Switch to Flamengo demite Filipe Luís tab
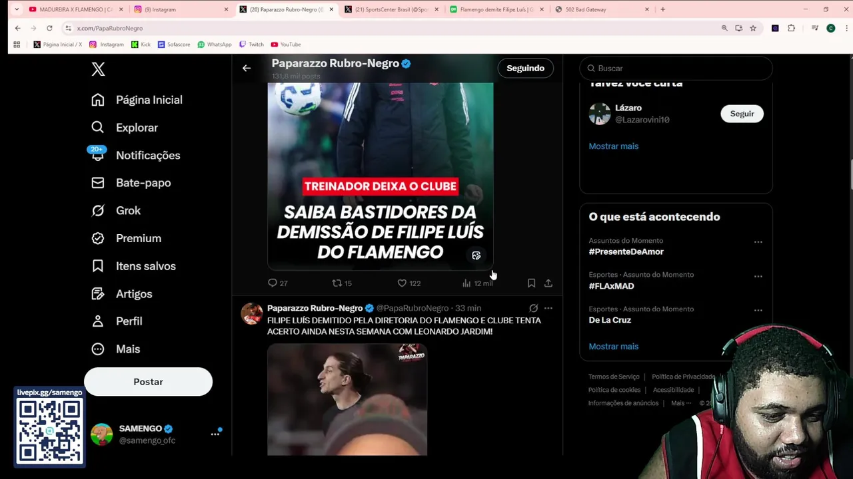853x479 pixels. tap(496, 9)
